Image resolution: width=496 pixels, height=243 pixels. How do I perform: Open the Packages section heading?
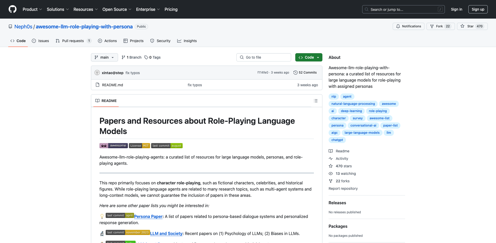tap(338, 226)
